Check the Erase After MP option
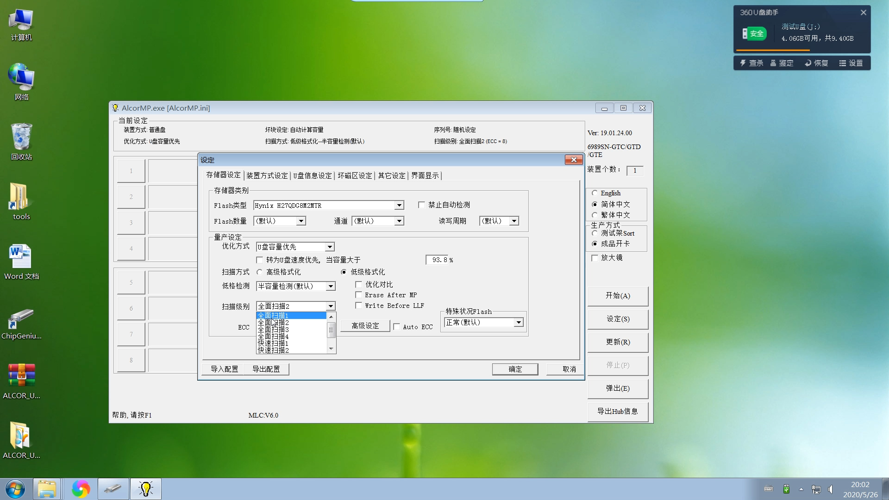This screenshot has height=500, width=889. coord(359,294)
